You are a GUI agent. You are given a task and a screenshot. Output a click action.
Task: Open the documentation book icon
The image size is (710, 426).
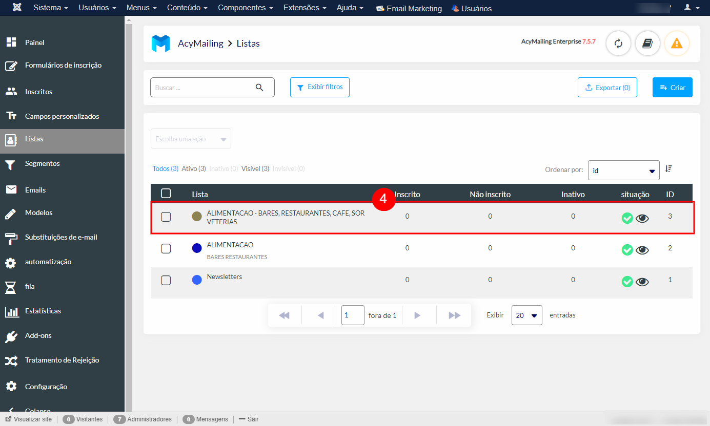tap(647, 44)
